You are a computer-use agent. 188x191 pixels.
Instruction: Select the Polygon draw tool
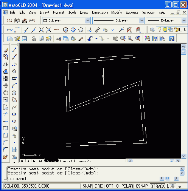14,71
